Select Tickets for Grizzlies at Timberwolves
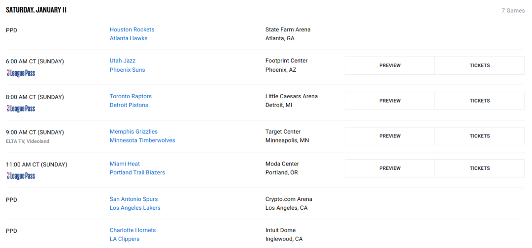 pyautogui.click(x=480, y=136)
